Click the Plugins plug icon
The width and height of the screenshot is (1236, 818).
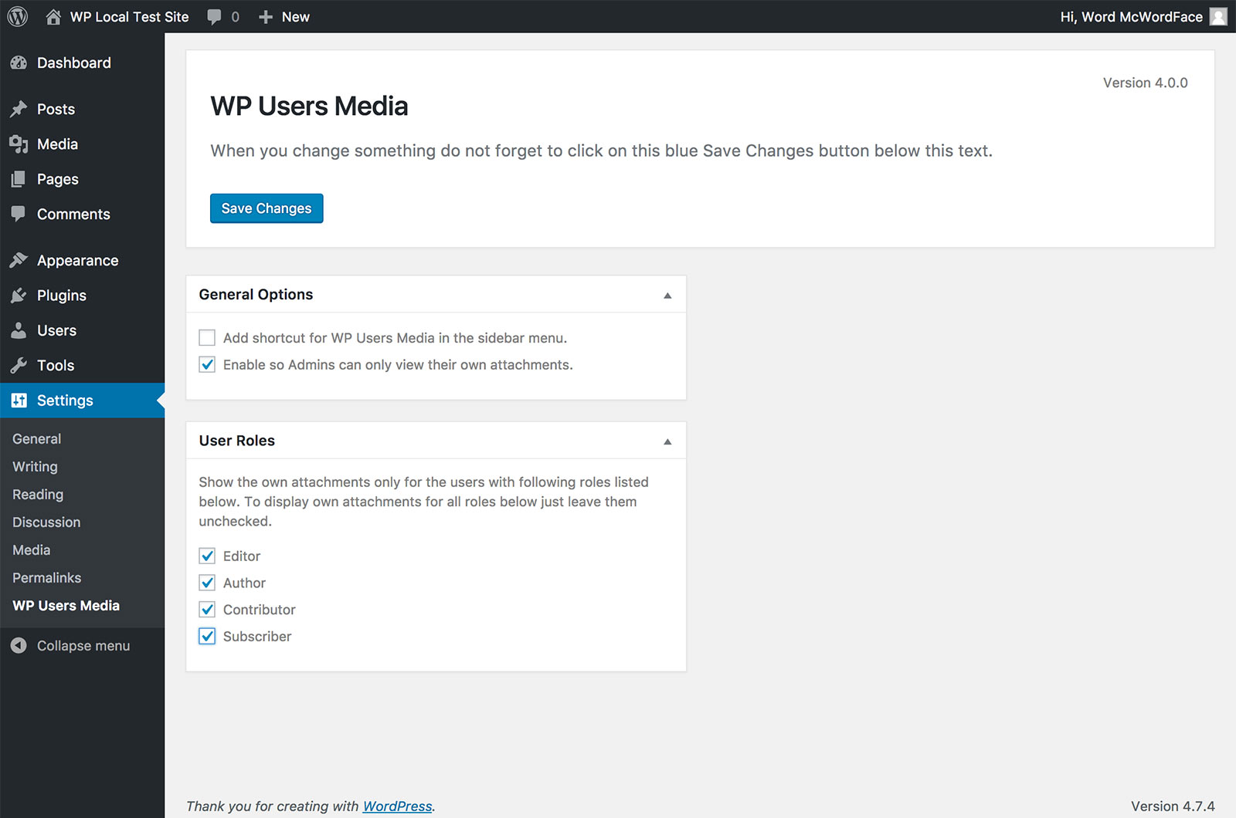19,296
